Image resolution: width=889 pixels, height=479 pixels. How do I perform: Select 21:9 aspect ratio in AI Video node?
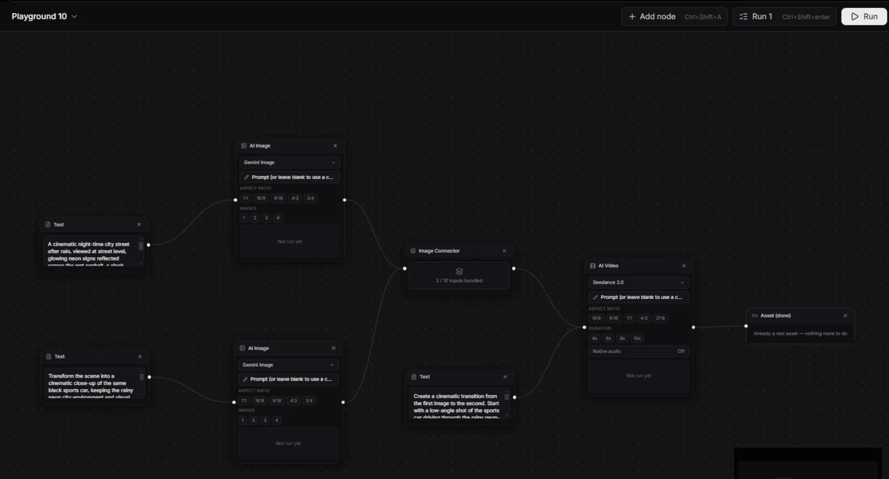click(660, 318)
